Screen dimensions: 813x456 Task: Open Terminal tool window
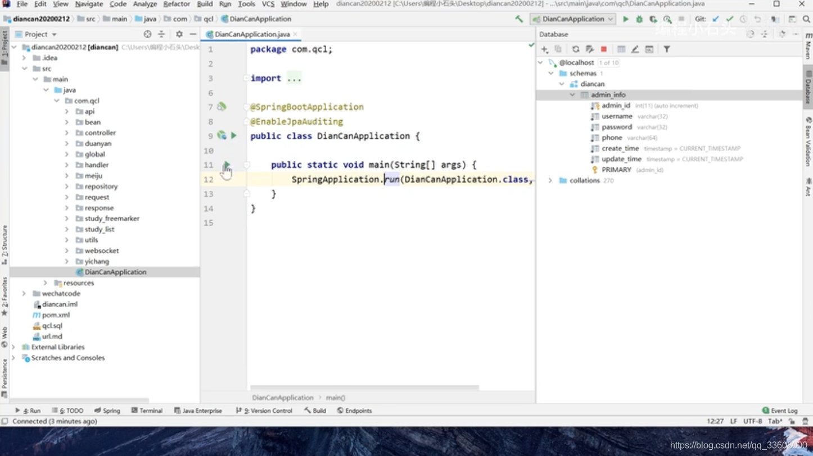pyautogui.click(x=147, y=411)
